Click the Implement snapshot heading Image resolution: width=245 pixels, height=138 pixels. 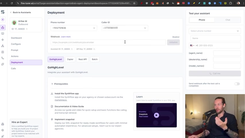65,119
